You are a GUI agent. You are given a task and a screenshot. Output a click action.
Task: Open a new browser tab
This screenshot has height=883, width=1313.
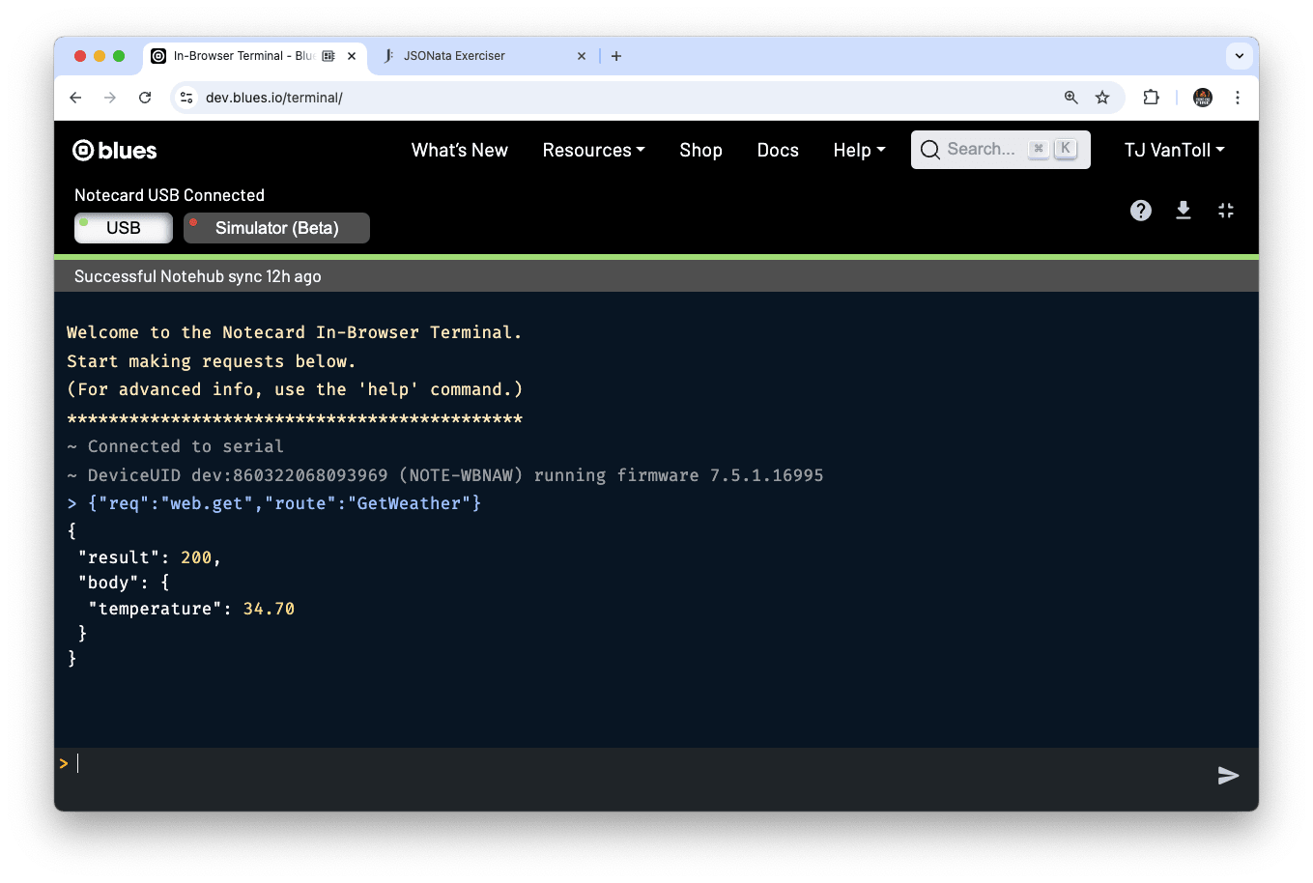coord(616,56)
